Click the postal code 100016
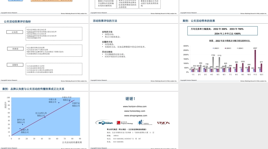268x149 pixels. coord(116,136)
